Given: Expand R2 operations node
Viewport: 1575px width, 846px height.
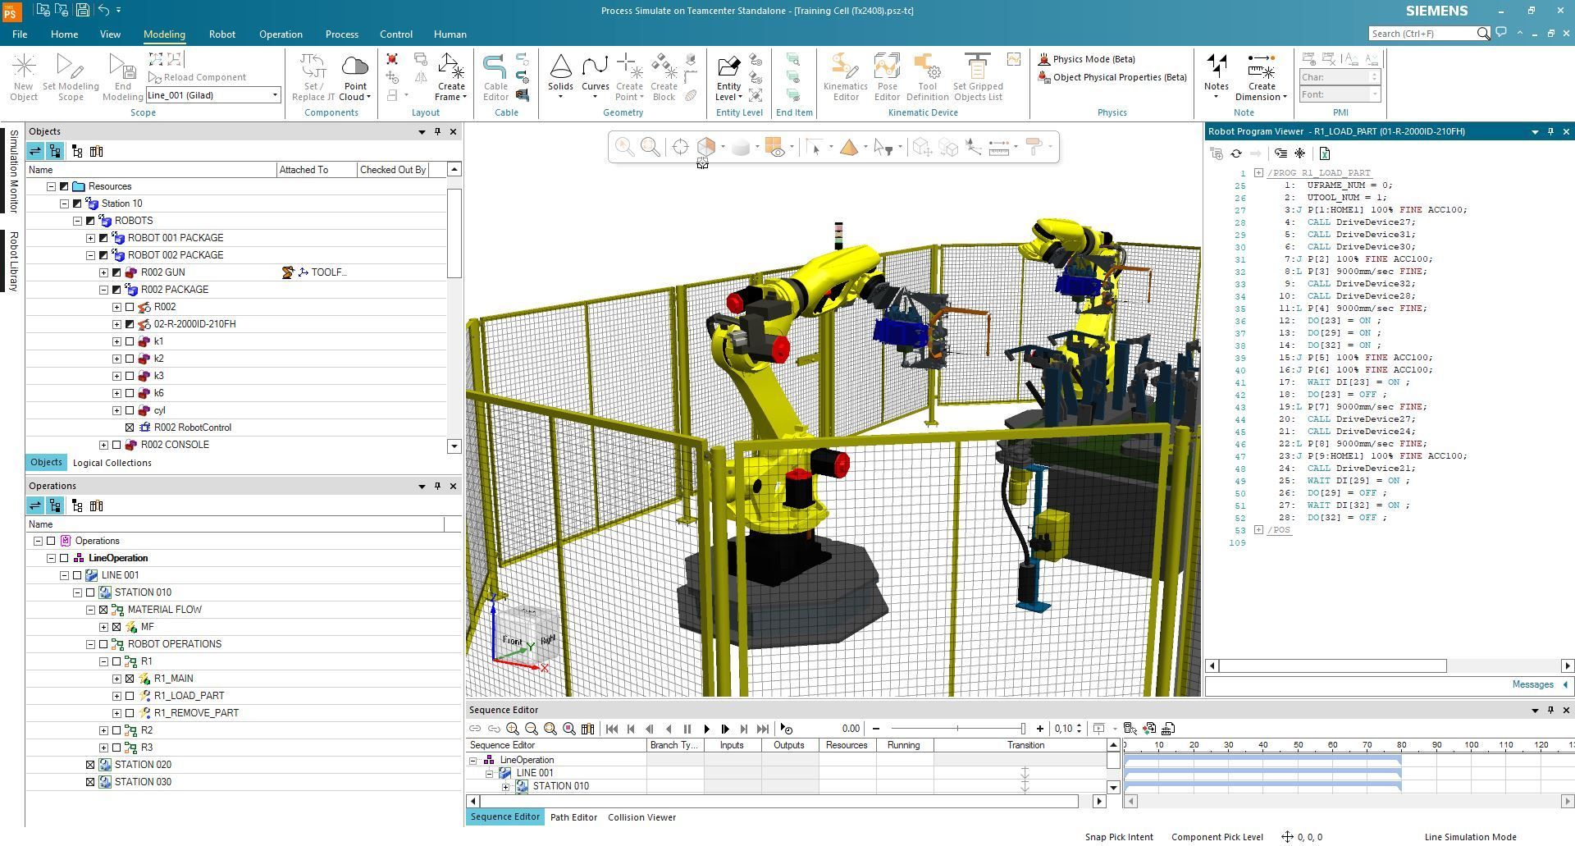Looking at the screenshot, I should click(x=103, y=730).
